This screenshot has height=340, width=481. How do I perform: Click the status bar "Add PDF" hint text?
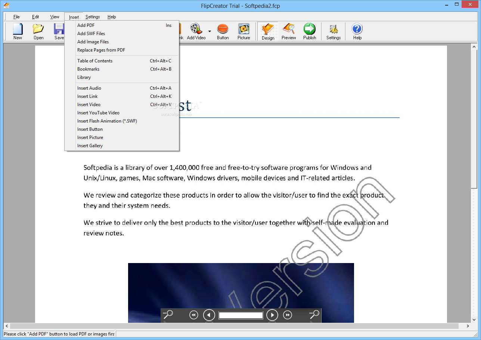(x=59, y=334)
